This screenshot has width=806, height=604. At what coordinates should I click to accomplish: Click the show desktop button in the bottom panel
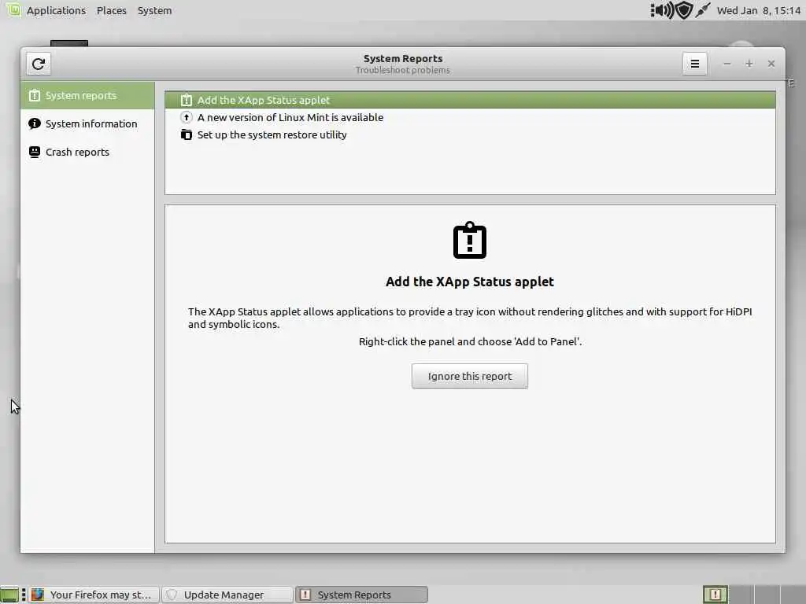(x=9, y=595)
